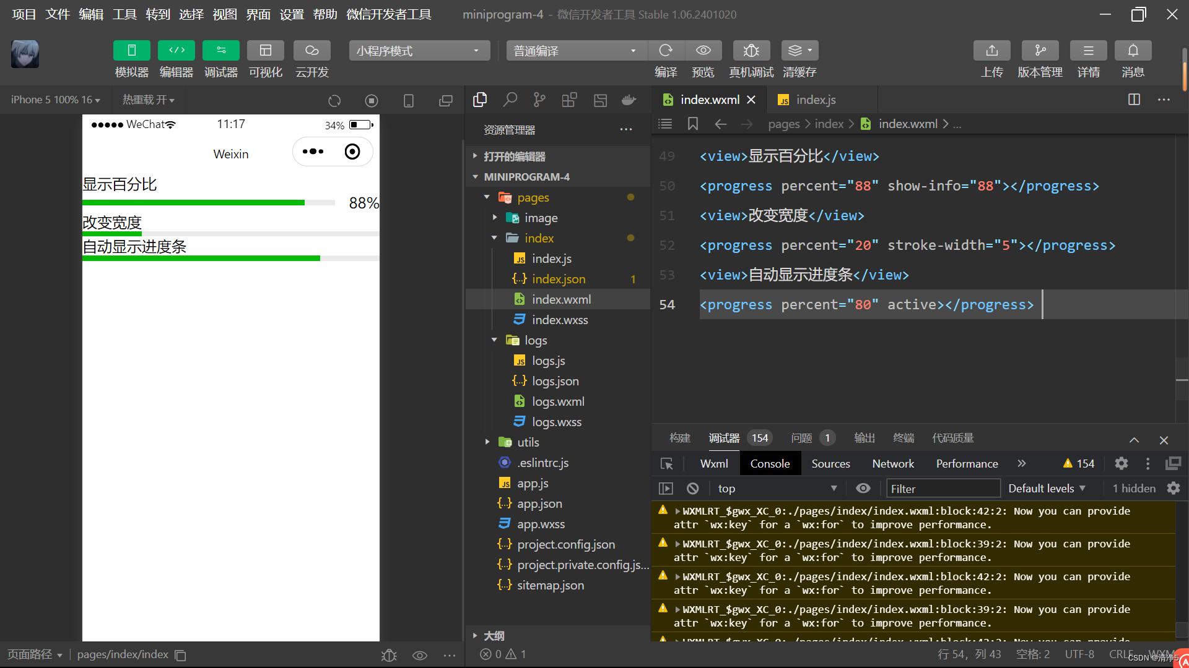
Task: Open search icon in sidebar
Action: tap(510, 100)
